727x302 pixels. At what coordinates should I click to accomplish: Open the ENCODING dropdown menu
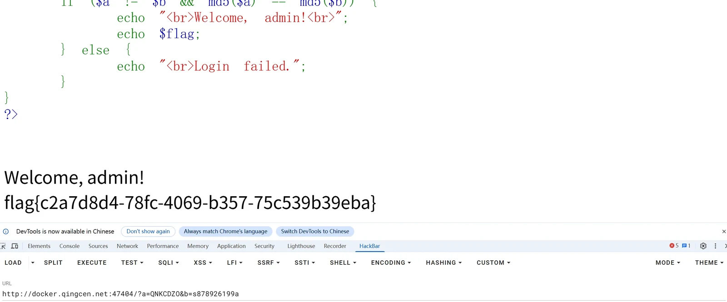(391, 263)
